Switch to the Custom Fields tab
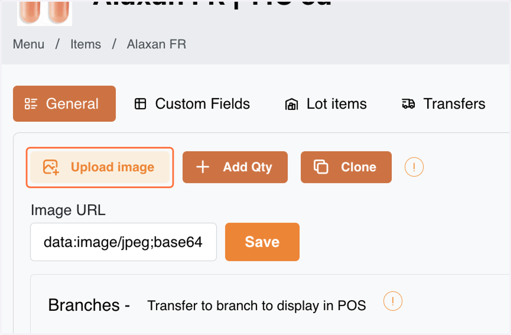Viewport: 511px width, 335px height. pos(192,104)
